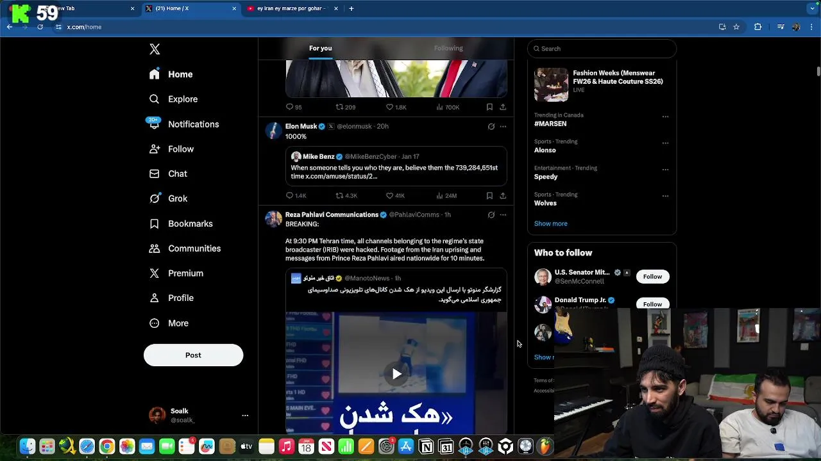821x461 pixels.
Task: Open more options for Speedy trend
Action: 665,170
